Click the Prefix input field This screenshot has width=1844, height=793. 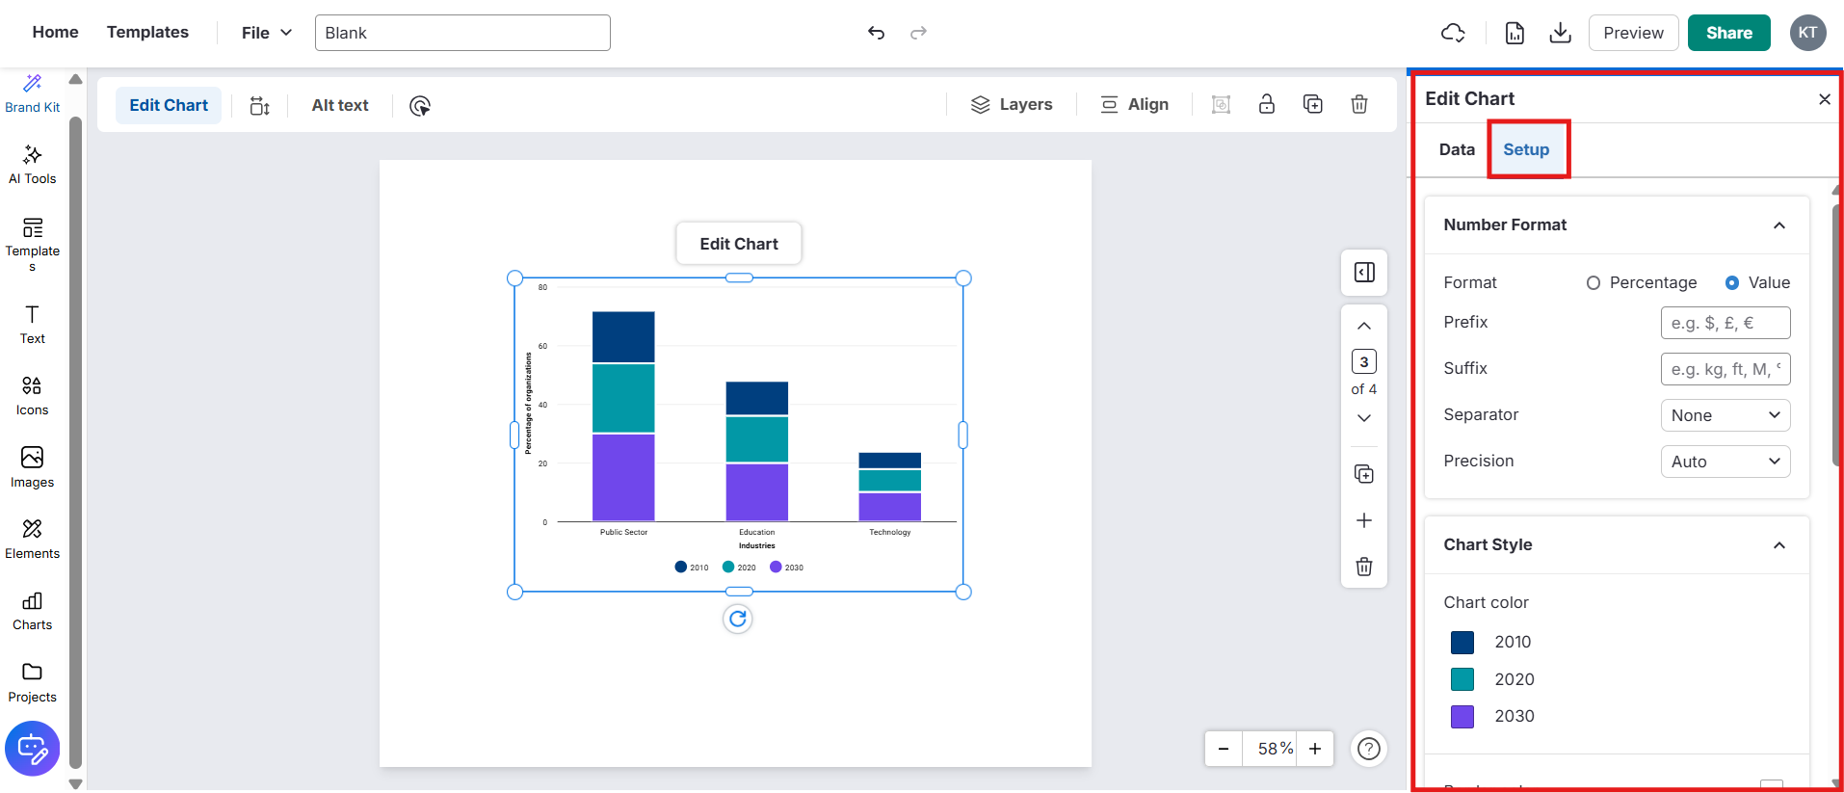point(1725,323)
